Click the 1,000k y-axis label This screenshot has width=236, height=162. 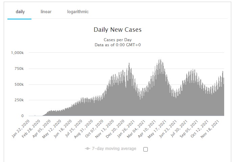tap(17, 53)
